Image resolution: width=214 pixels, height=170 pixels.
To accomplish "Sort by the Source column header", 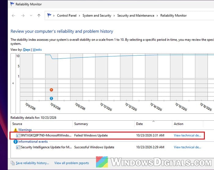I will click(x=42, y=124).
